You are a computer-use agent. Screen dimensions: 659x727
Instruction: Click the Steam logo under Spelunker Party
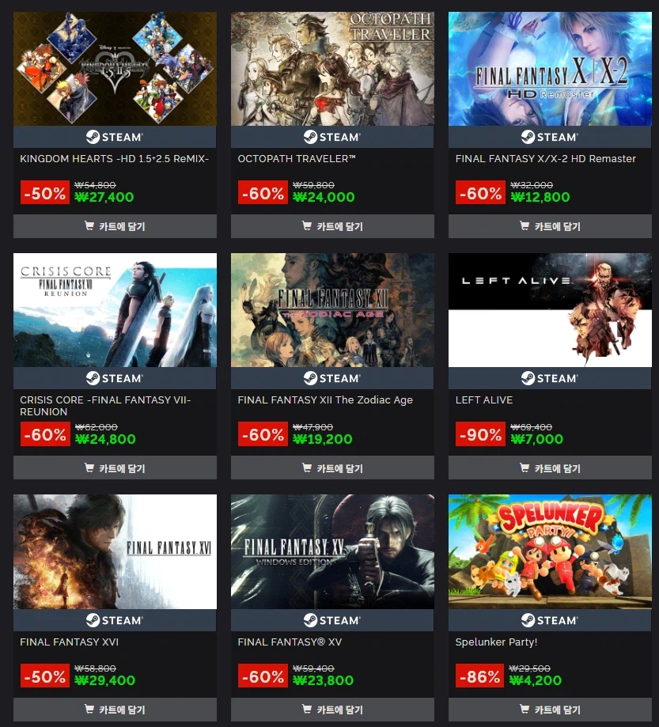coord(550,620)
